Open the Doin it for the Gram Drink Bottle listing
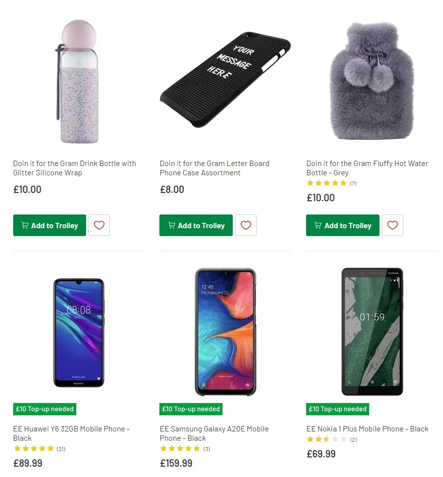Screen dimensions: 443x477 (74, 168)
